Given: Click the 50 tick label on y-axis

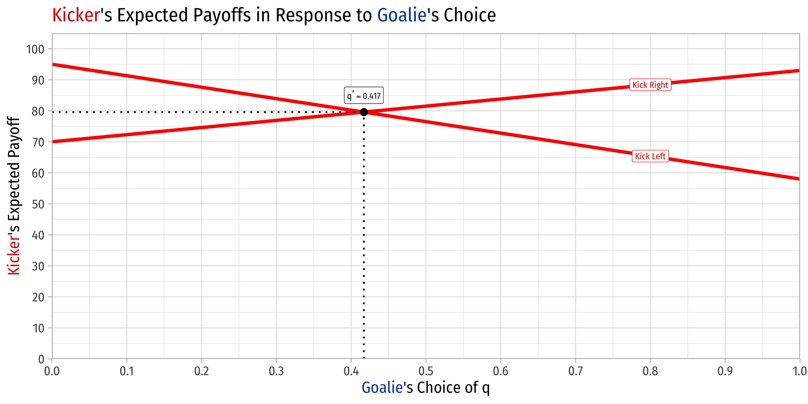Looking at the screenshot, I should (38, 204).
